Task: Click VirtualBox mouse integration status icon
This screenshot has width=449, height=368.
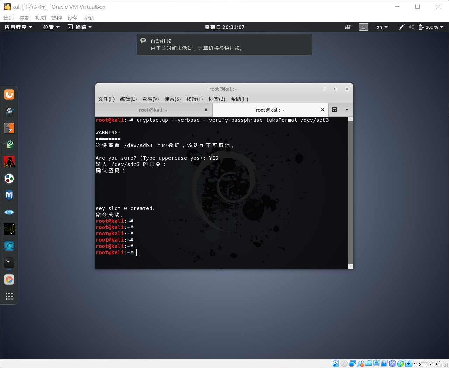Action: pos(401,363)
